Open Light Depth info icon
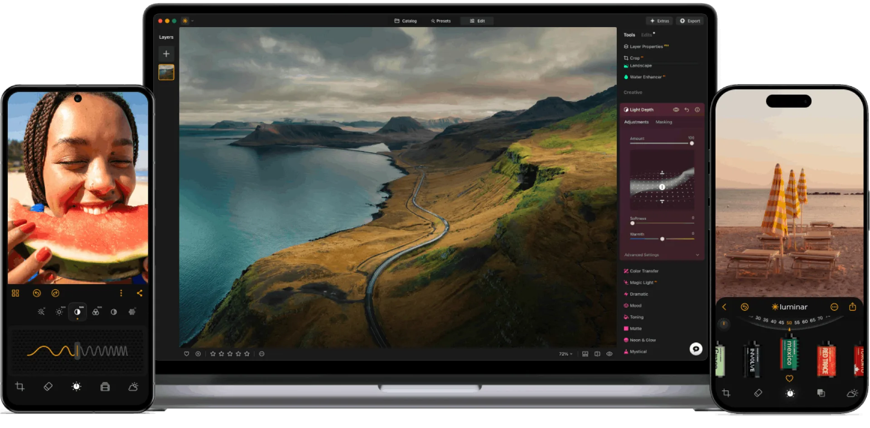 pyautogui.click(x=697, y=110)
